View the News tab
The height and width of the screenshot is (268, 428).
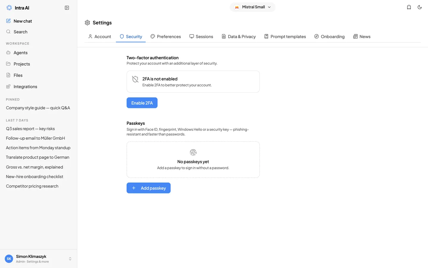point(362,37)
